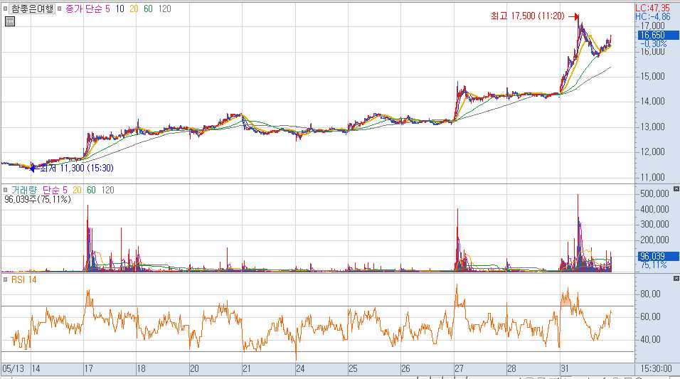Select the volume 5-period average label
This screenshot has height=379, width=680.
65,190
